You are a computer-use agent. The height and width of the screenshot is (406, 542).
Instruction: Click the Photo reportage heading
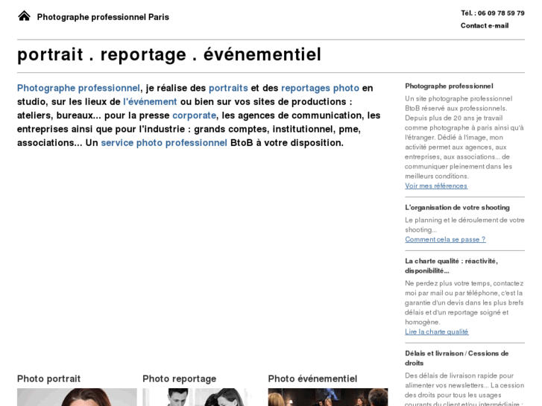click(x=180, y=378)
